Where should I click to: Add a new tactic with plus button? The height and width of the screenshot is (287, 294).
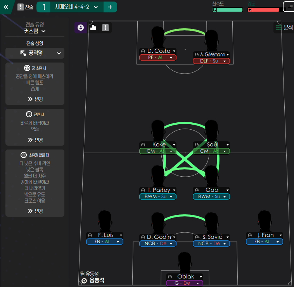110,7
